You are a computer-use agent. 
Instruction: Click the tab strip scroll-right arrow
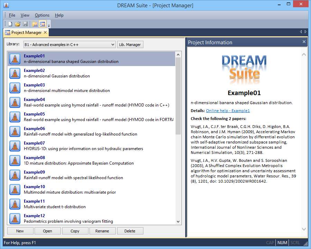(305, 31)
